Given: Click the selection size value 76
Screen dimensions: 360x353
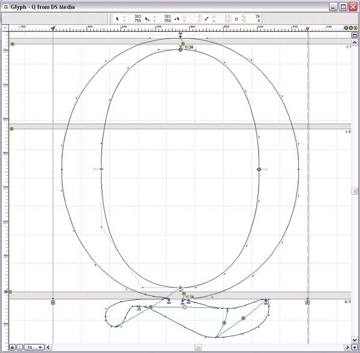Looking at the screenshot, I should [257, 17].
